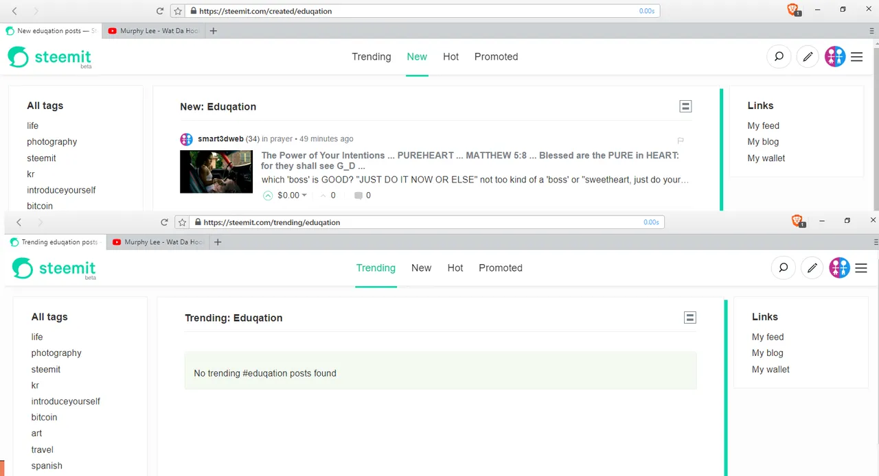Select the photography tag in the top window
This screenshot has height=476, width=879.
pyautogui.click(x=52, y=142)
